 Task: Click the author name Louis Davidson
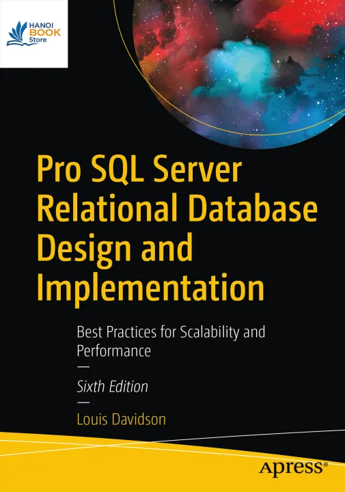click(122, 420)
